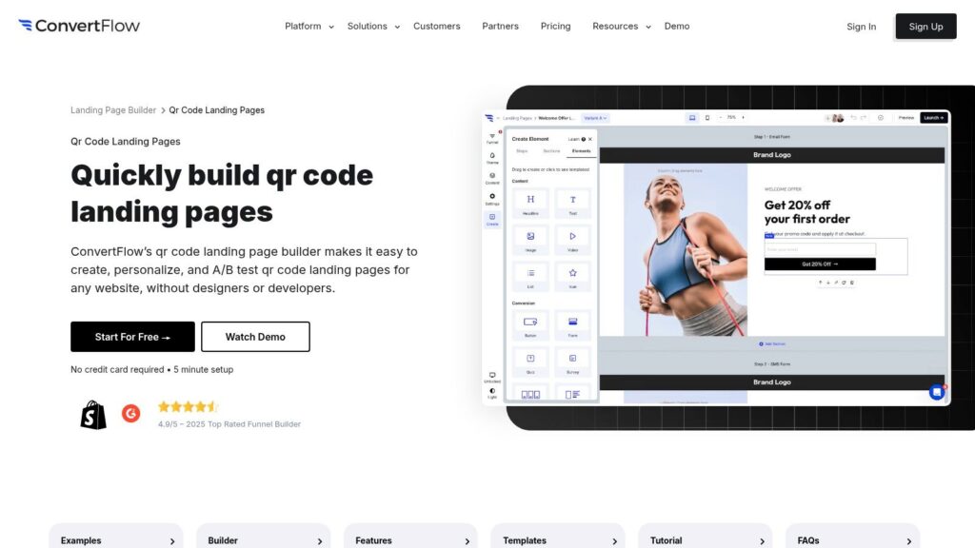Select the Video element tile in builder
Viewport: 975px width, 548px height.
[572, 240]
